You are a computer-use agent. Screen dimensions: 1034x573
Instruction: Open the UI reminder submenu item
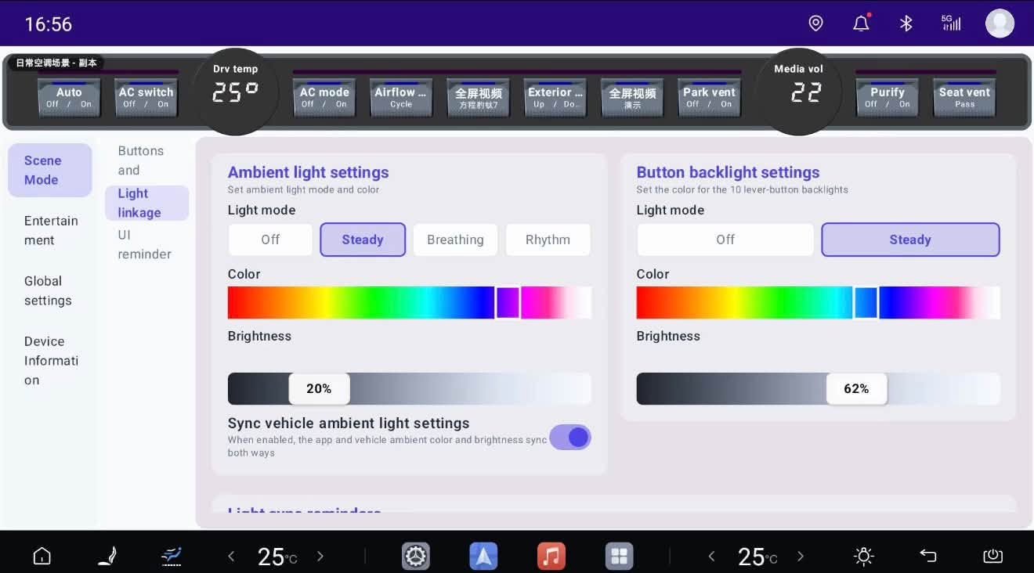tap(146, 244)
